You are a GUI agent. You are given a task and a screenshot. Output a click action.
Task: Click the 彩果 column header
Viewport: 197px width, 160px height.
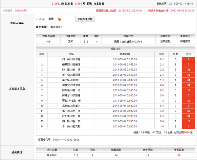175,53
